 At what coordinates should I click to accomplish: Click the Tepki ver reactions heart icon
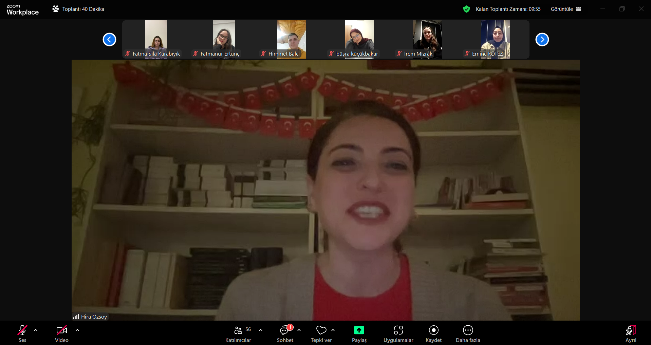321,330
